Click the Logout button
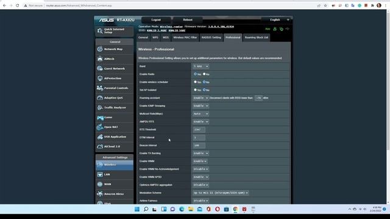The image size is (390, 219). click(156, 20)
